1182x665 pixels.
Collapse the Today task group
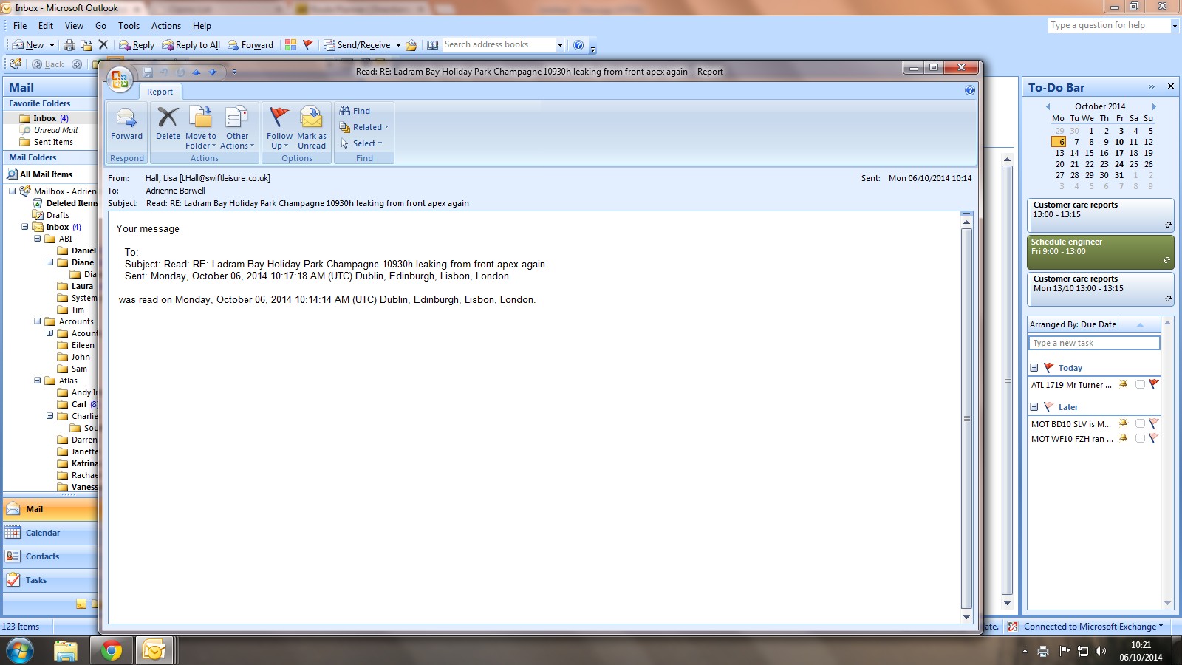[1034, 368]
